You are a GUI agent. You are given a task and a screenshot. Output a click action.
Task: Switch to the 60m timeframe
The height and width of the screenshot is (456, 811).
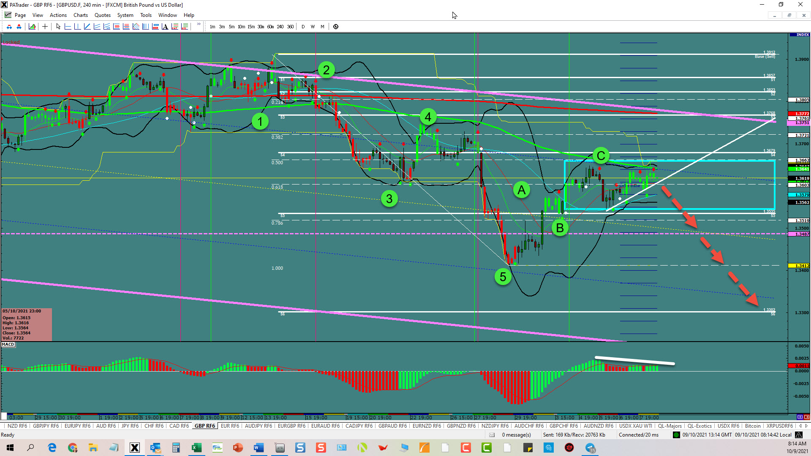click(270, 27)
